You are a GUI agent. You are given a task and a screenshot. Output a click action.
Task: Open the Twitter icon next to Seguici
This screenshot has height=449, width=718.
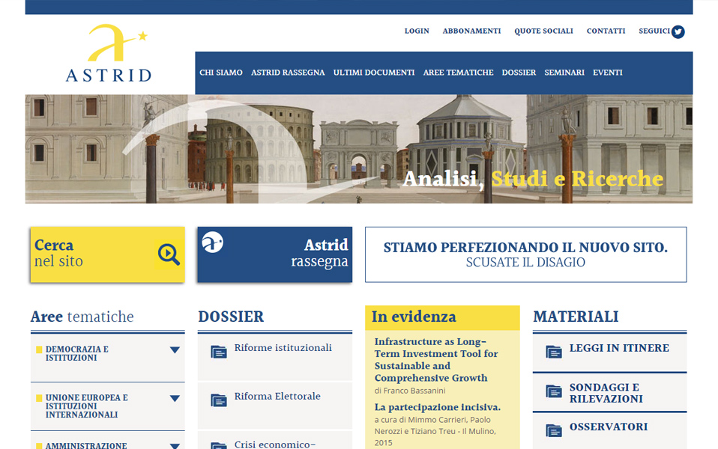tap(678, 31)
